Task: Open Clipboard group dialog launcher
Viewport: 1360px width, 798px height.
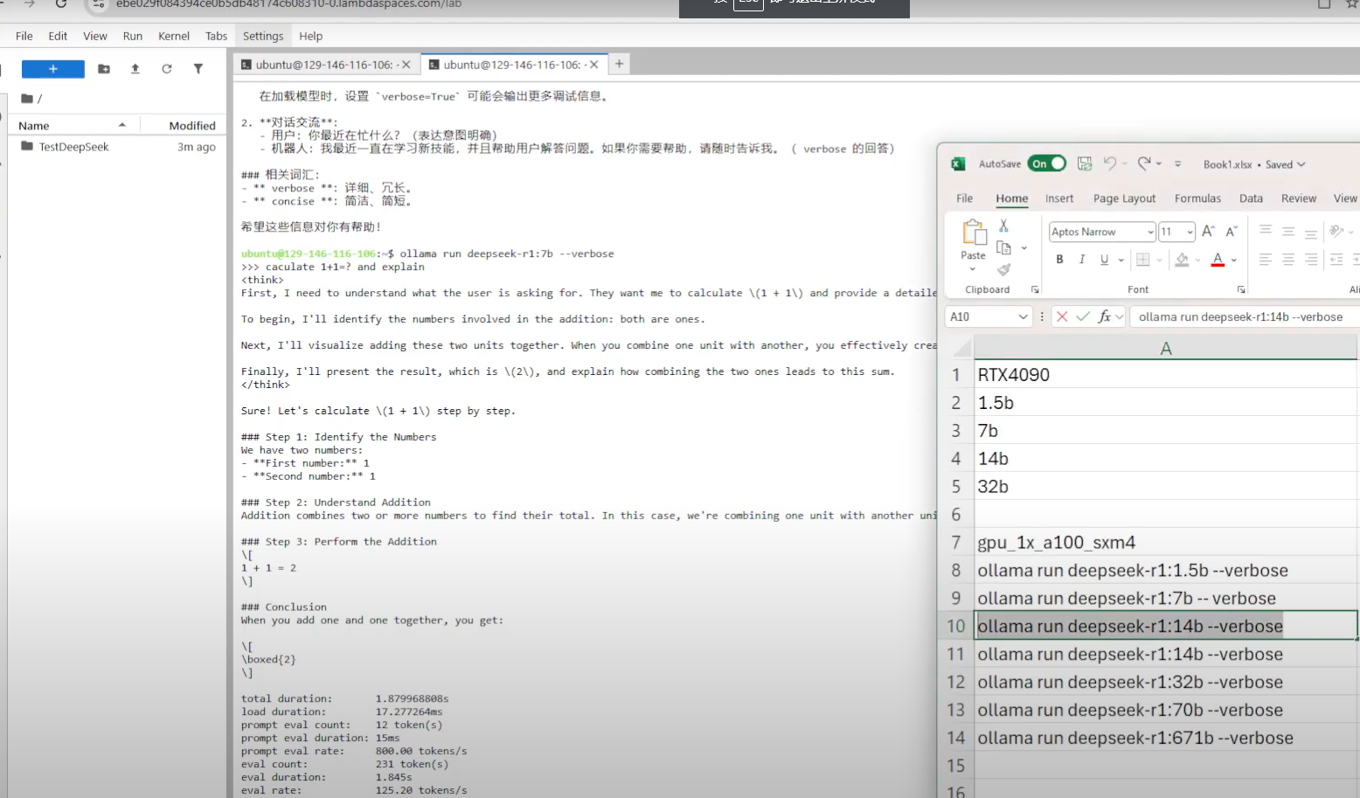Action: (x=1035, y=289)
